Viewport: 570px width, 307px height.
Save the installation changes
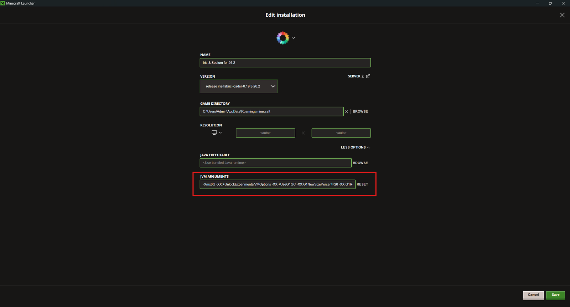pos(556,295)
